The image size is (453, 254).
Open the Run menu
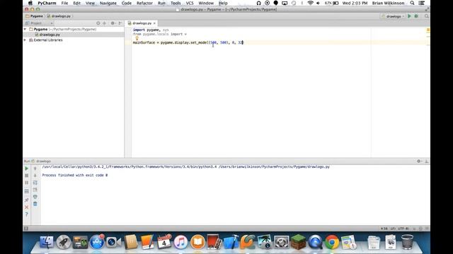162,3
